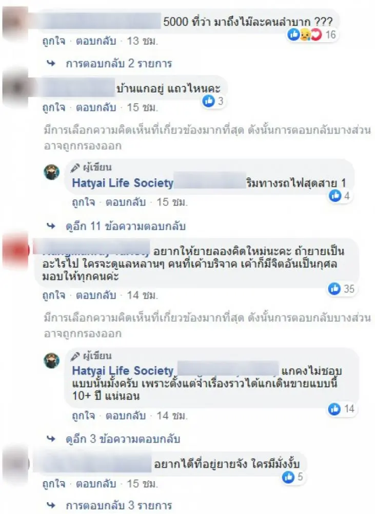Viewport: 375px width, 514px height.
Task: Open reactions with count 16 on first comment
Action: pos(312,34)
